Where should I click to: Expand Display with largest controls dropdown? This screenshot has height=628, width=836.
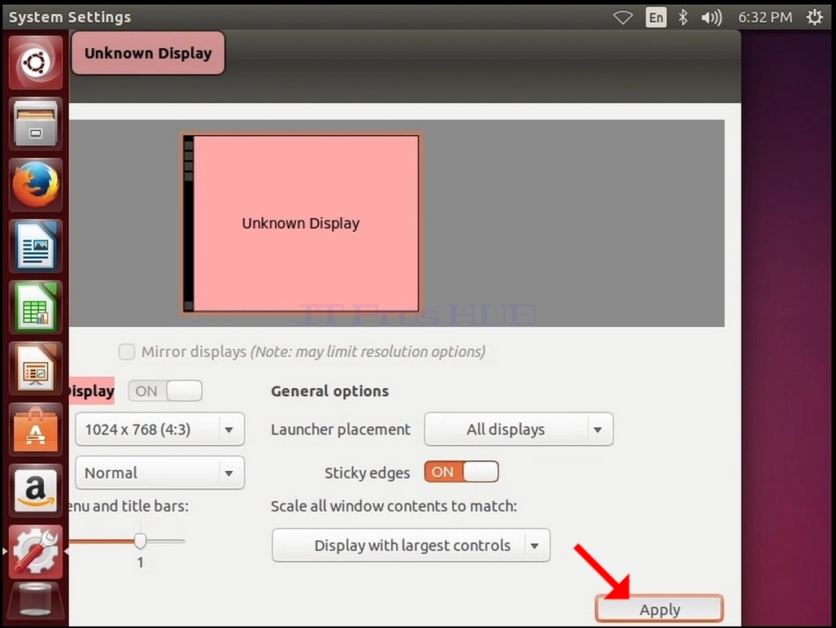(x=411, y=545)
